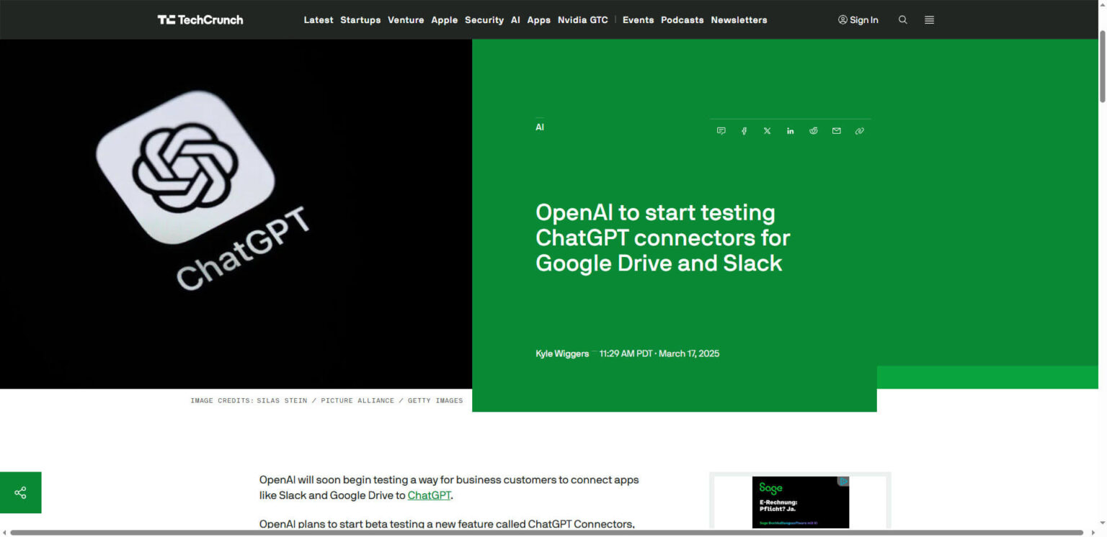Switch to the Nvidia GTC section
Viewport: 1107px width, 537px height.
click(582, 19)
